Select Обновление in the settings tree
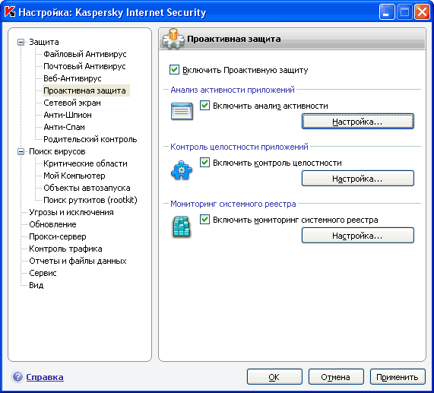The width and height of the screenshot is (434, 393). (53, 224)
